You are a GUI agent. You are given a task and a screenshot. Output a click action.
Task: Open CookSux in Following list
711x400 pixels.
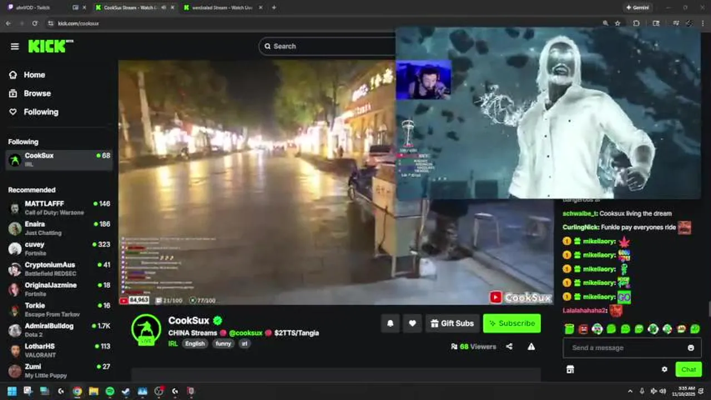[x=59, y=160]
